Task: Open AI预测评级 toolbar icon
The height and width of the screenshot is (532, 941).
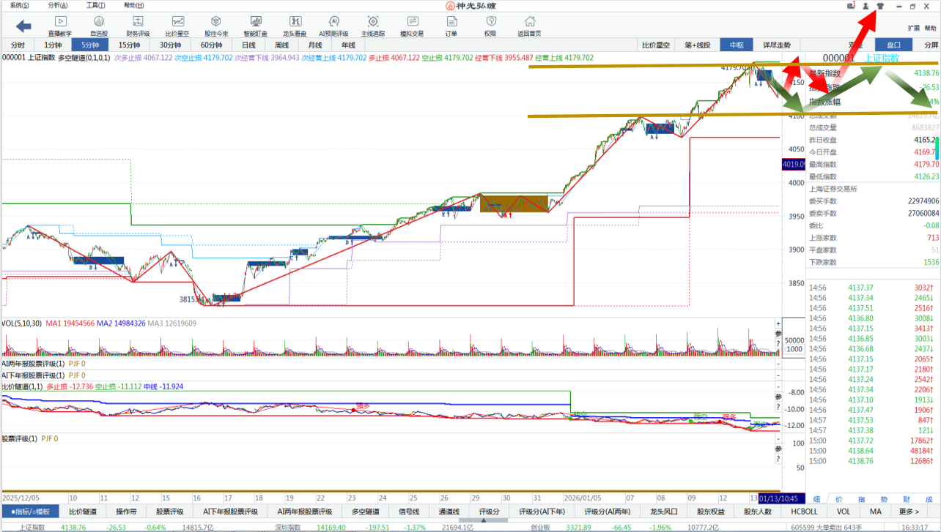Action: 333,26
